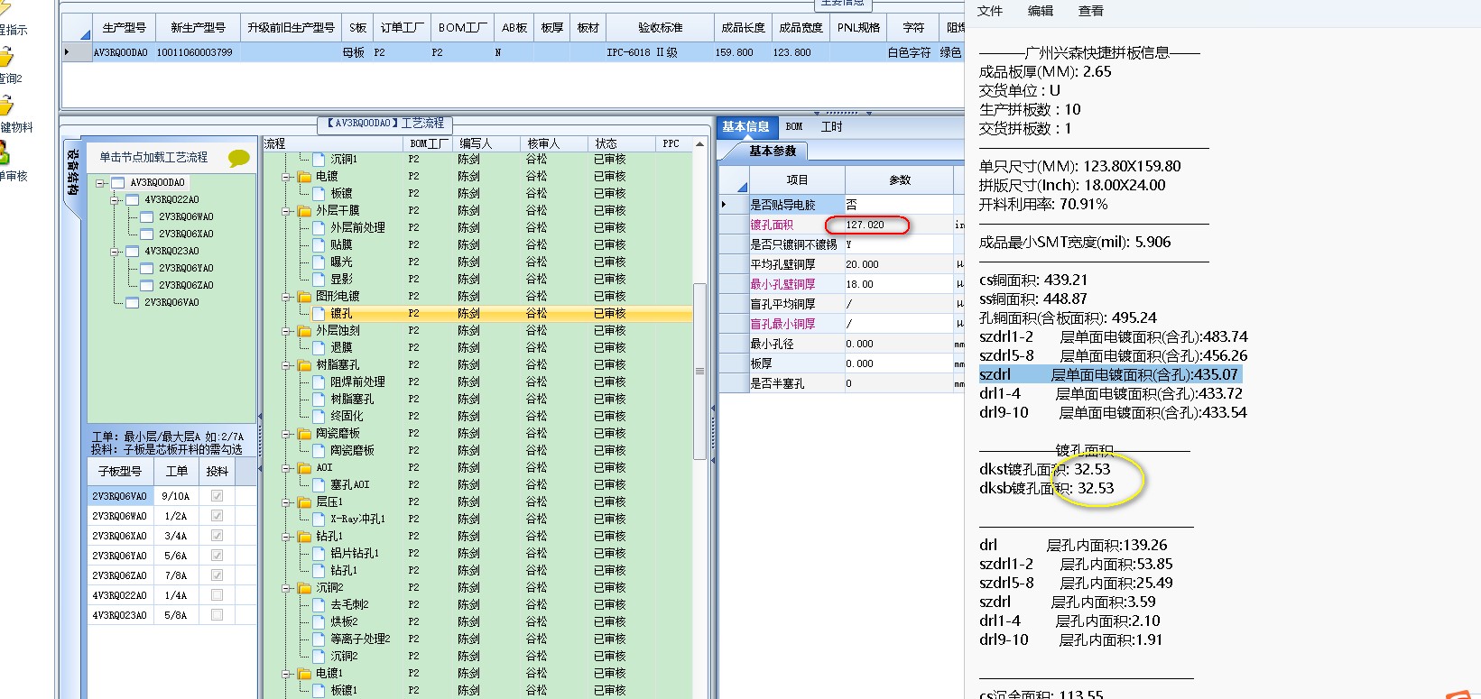
Task: Click the document icon of 贴膜 step
Action: point(319,244)
